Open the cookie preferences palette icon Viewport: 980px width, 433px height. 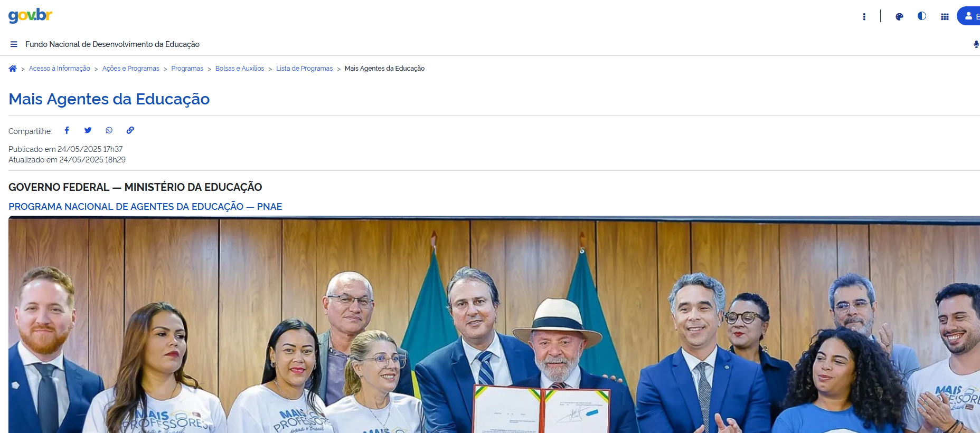pyautogui.click(x=899, y=16)
